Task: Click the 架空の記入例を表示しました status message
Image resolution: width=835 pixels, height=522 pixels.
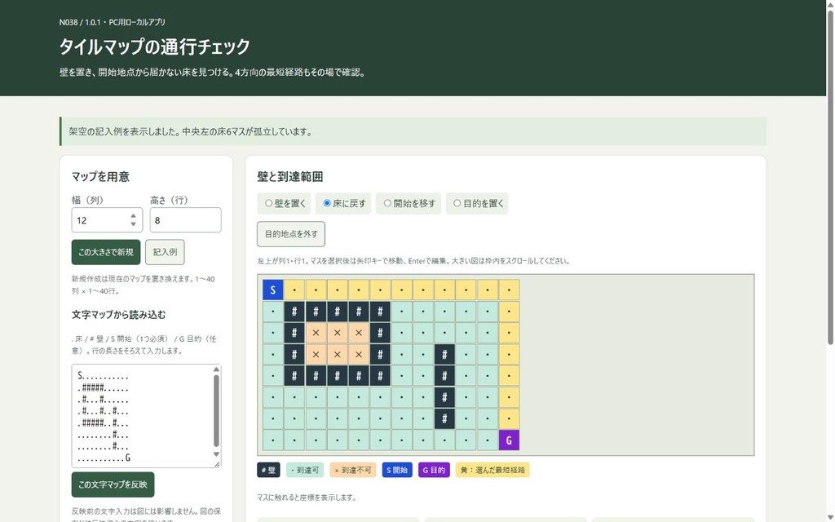Action: [413, 131]
